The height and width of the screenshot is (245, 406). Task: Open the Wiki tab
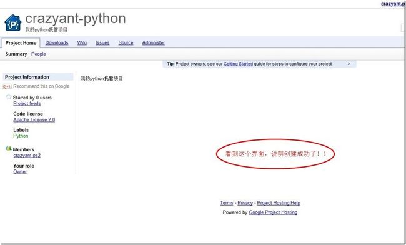(x=82, y=42)
